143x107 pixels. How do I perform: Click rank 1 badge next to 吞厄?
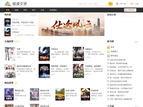point(108,47)
